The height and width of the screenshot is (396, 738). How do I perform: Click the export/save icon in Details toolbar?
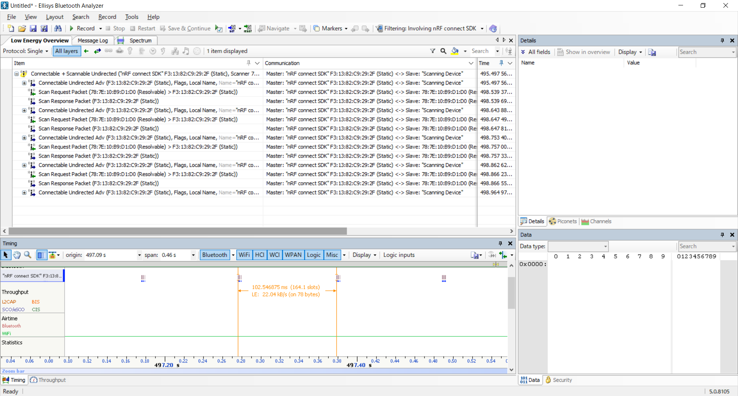coord(652,52)
